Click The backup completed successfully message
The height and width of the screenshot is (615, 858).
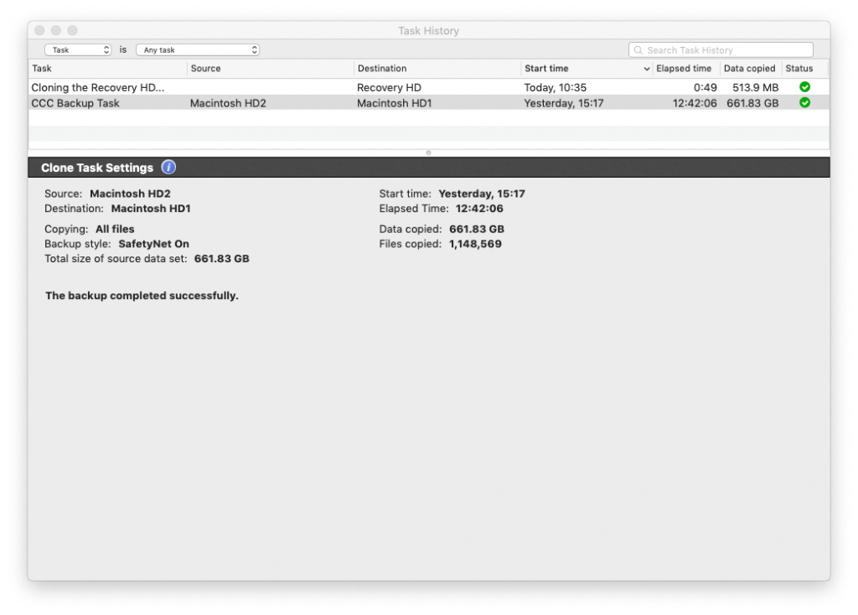142,296
